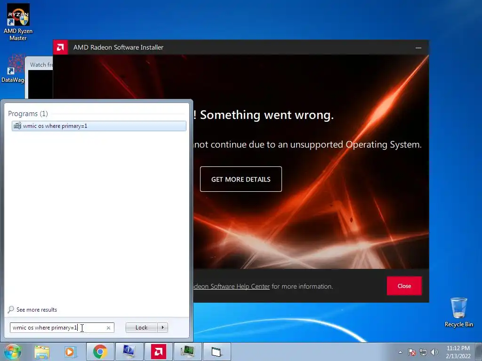Click the 'Watch fr' background window title
Image resolution: width=482 pixels, height=361 pixels.
coord(41,65)
